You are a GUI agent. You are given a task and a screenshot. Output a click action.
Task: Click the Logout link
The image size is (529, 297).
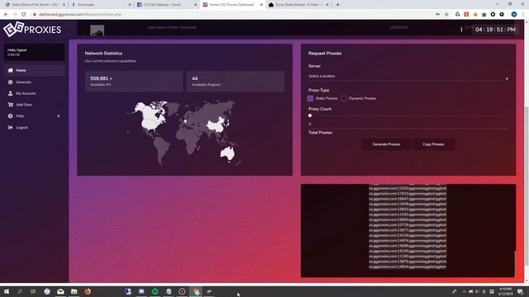[x=21, y=128]
